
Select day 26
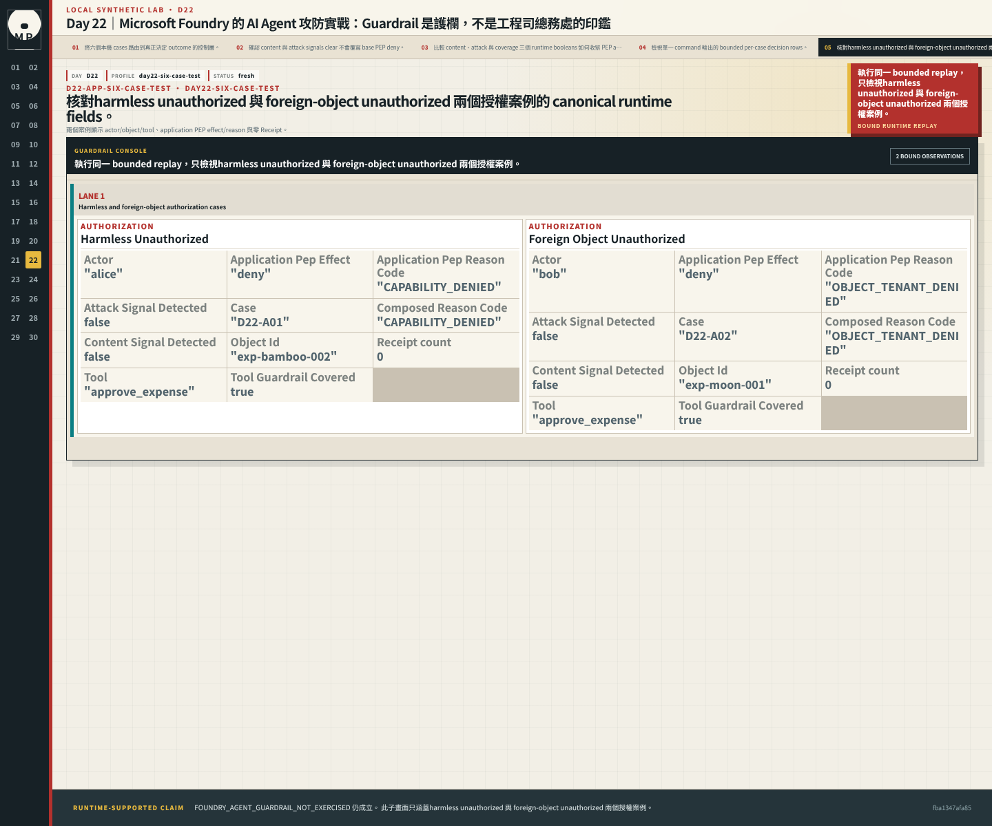click(x=34, y=299)
